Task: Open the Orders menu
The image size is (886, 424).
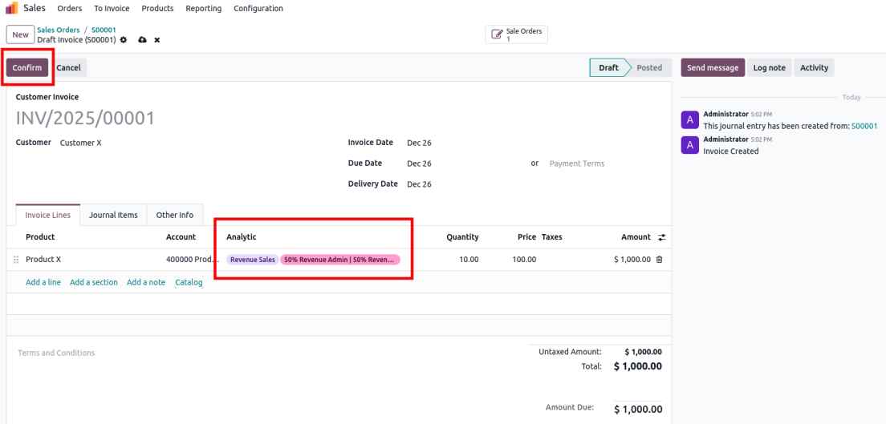Action: (x=71, y=8)
